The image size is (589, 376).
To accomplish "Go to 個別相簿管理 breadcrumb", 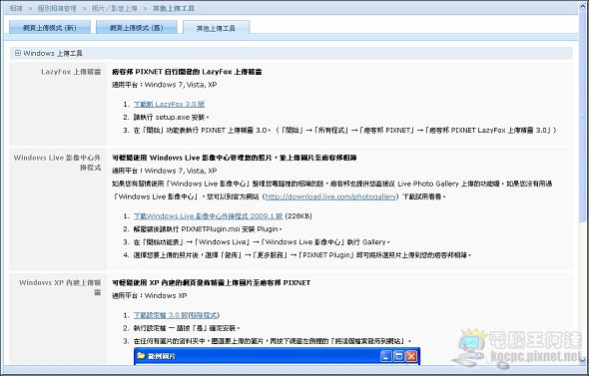I will (57, 8).
